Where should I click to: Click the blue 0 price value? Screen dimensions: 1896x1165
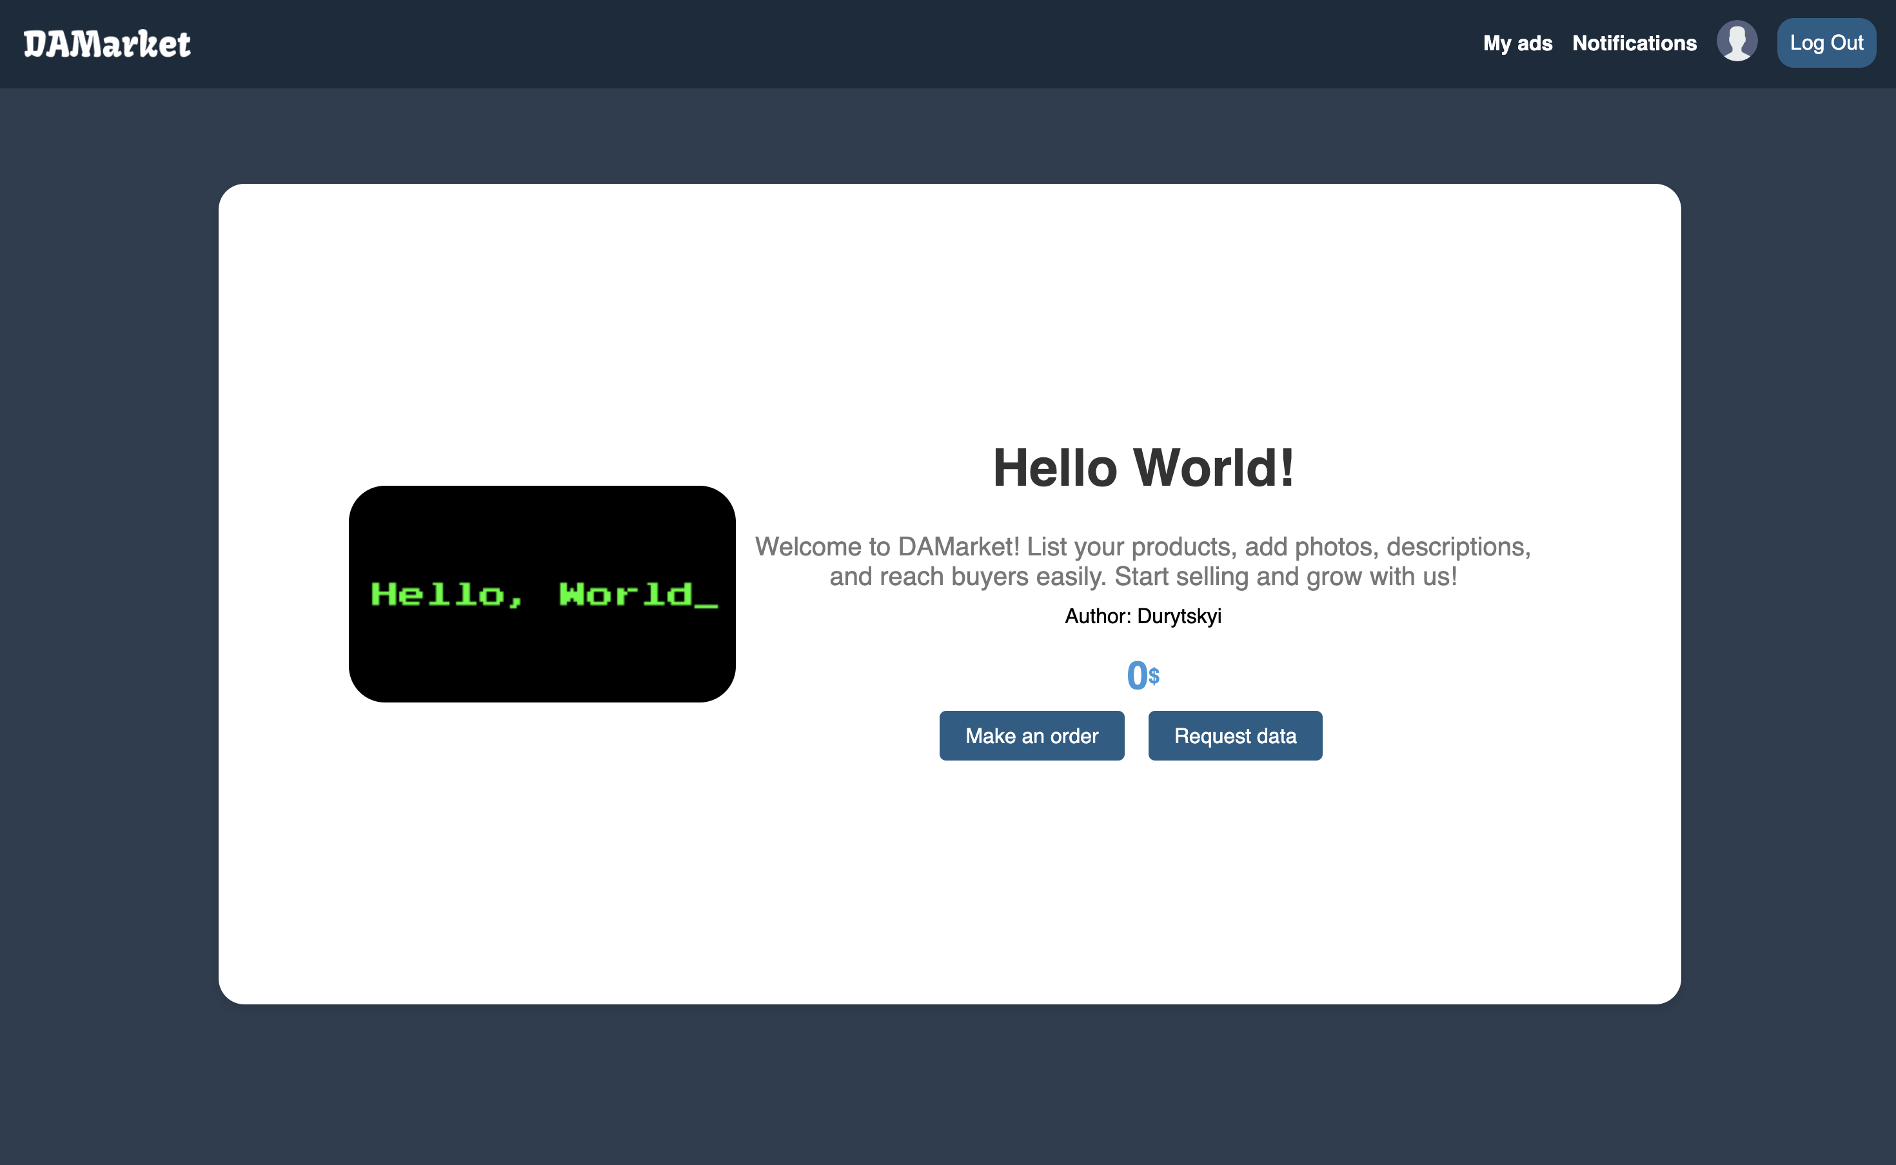pos(1136,676)
